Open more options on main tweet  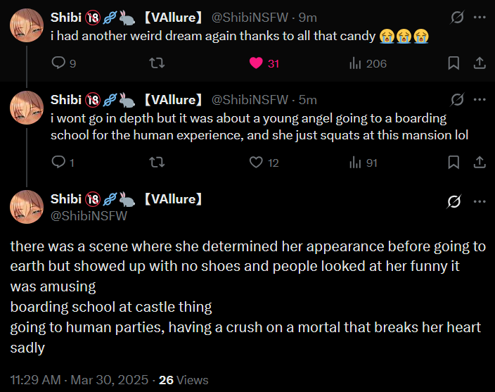coord(480,202)
